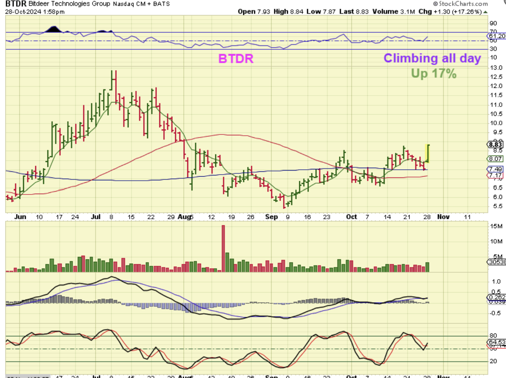506x378 pixels.
Task: Click the green 'Up 17%' annotation
Action: 434,74
